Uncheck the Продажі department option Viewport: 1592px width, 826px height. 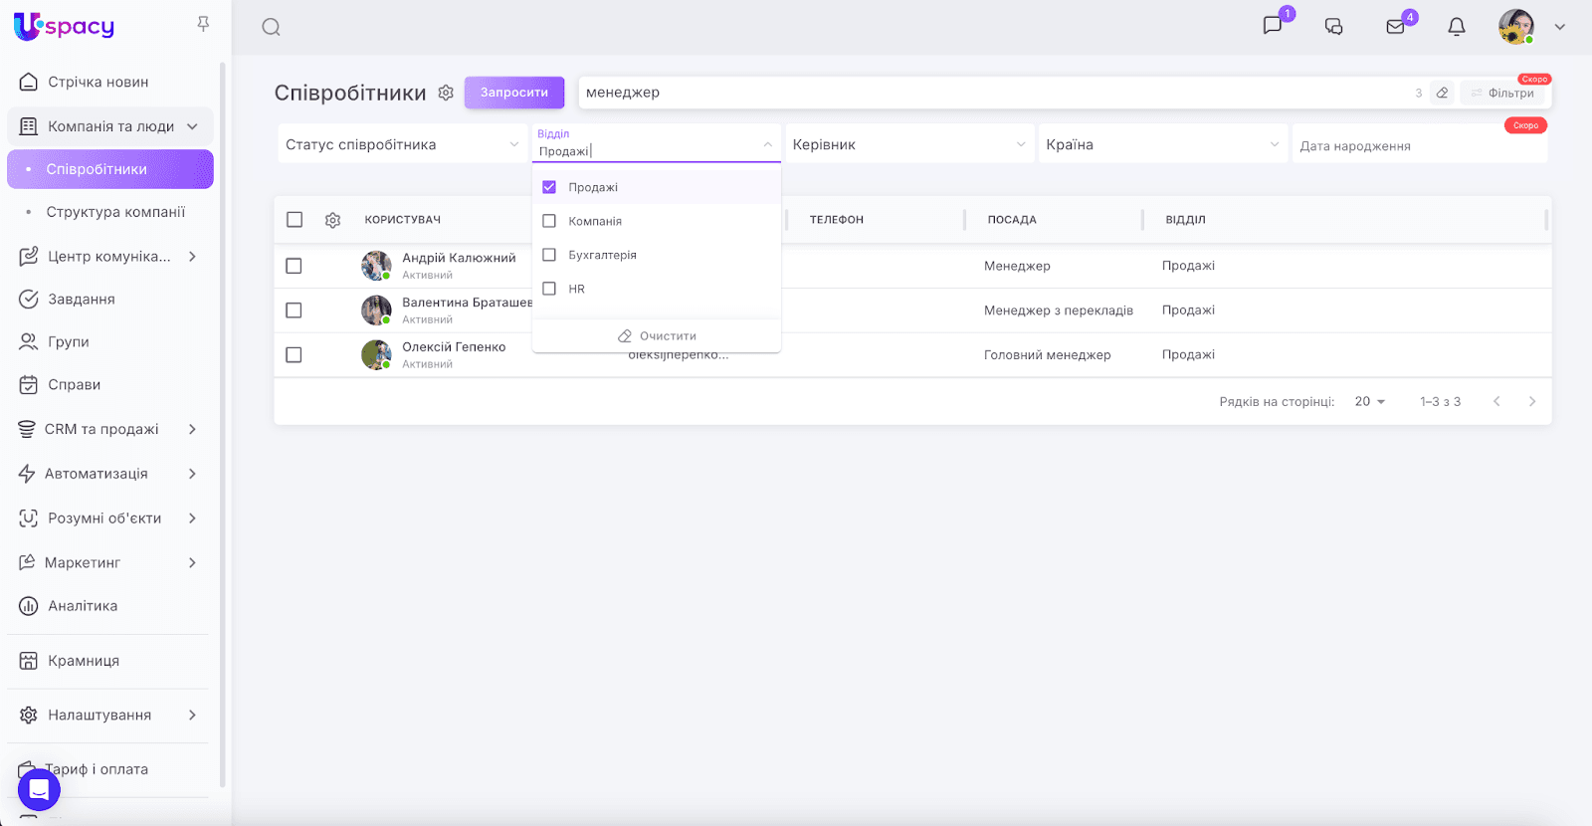[x=549, y=187]
